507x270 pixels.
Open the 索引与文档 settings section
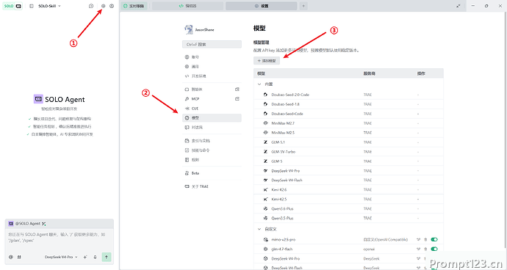point(212,141)
